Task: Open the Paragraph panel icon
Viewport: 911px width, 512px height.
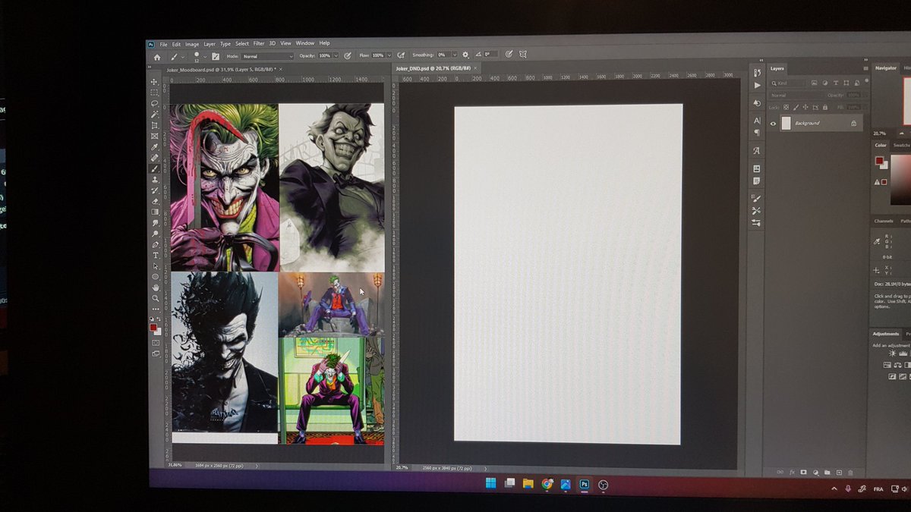Action: (x=757, y=133)
